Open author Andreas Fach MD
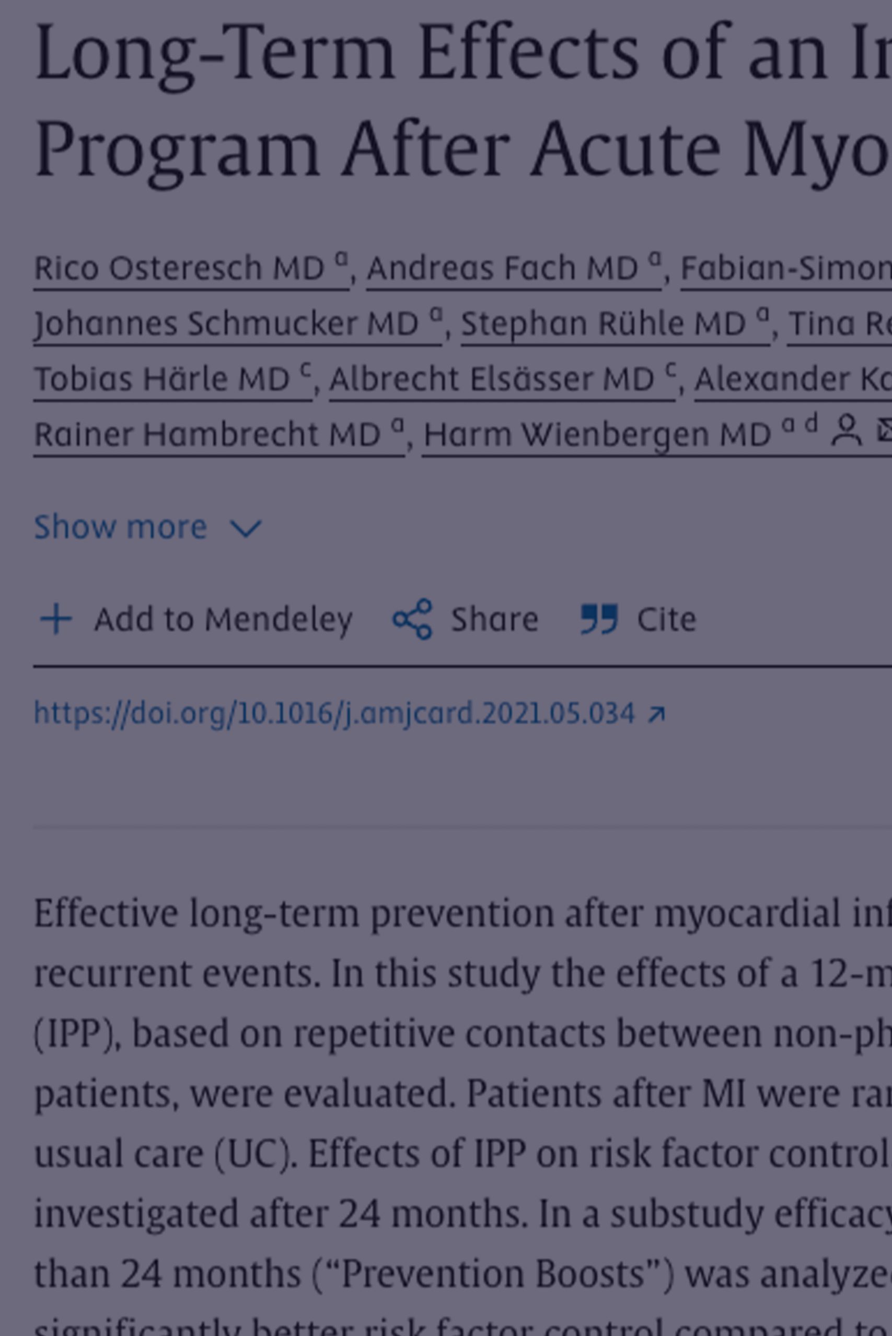Viewport: 892px width, 1336px height. pos(514,268)
